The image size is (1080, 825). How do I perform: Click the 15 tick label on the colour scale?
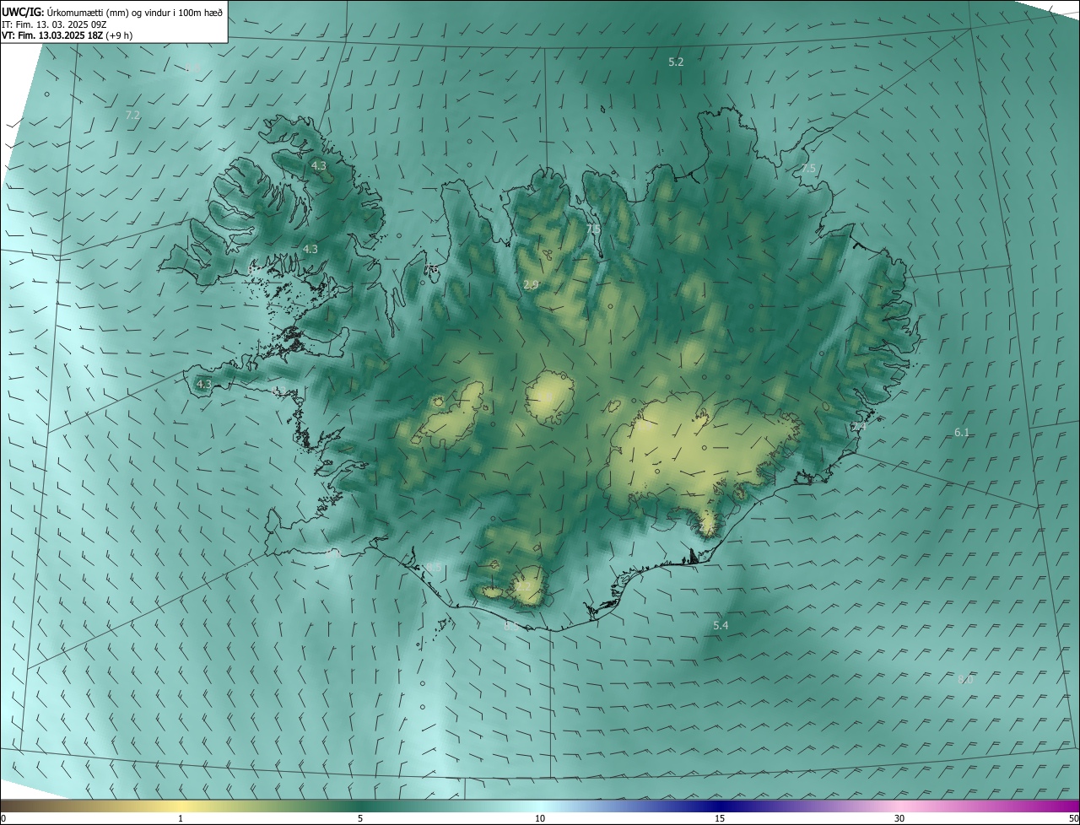pos(720,818)
